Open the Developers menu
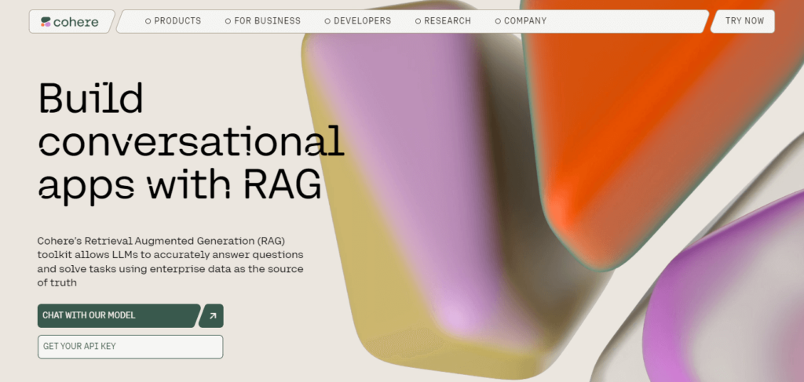Screen dimensions: 804x382 [x=358, y=21]
